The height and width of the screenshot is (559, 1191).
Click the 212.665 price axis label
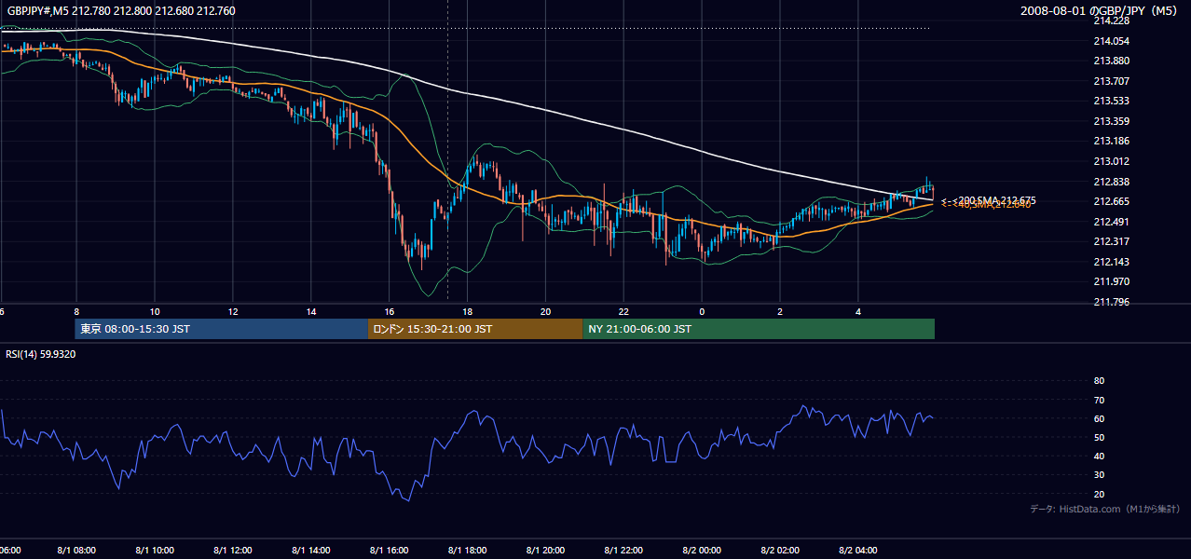coord(1110,201)
